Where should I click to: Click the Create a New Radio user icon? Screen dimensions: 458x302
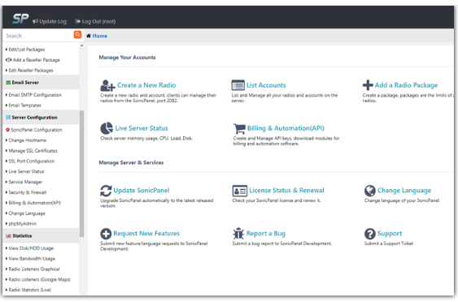coord(107,86)
